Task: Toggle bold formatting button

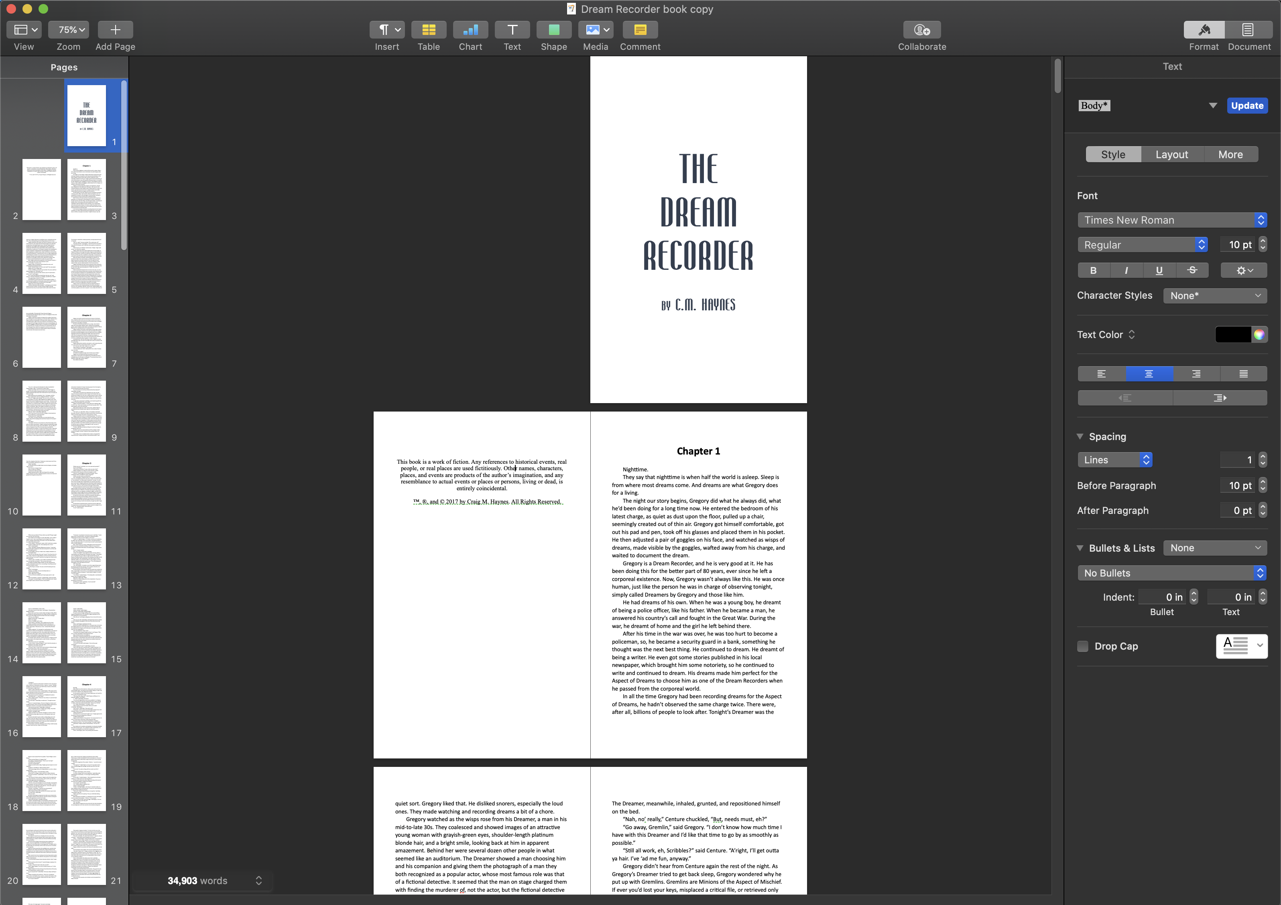Action: 1094,270
